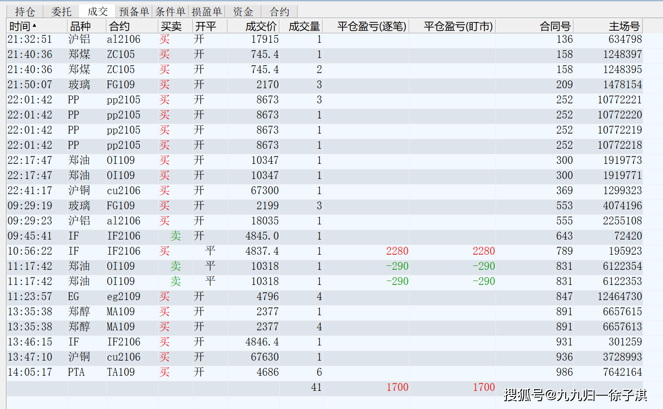Screen dimensions: 663x409
Task: Open the 委托 tab
Action: click(x=61, y=12)
